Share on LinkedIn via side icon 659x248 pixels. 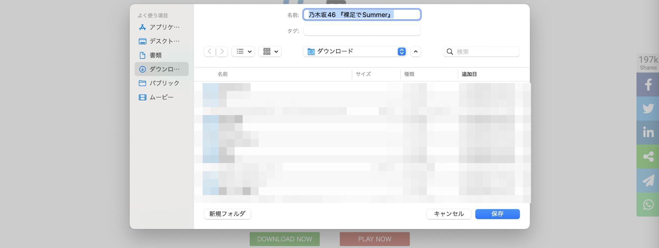point(648,133)
